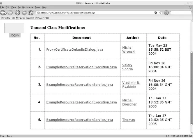The height and width of the screenshot is (139, 194).
Task: Open the Go menu
Action: [19, 7]
